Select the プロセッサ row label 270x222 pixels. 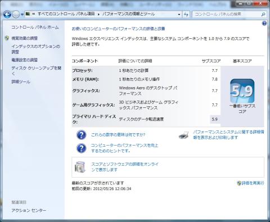[x=82, y=71]
